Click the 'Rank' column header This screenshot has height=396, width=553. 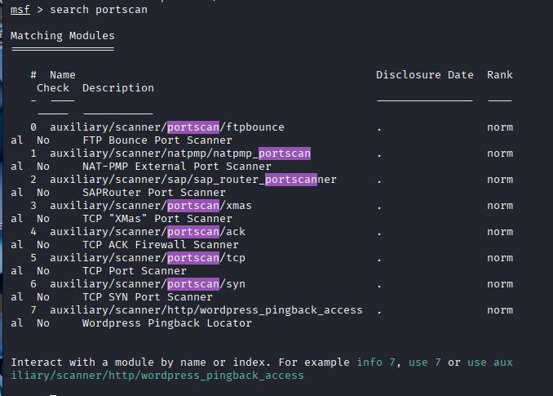click(x=499, y=75)
